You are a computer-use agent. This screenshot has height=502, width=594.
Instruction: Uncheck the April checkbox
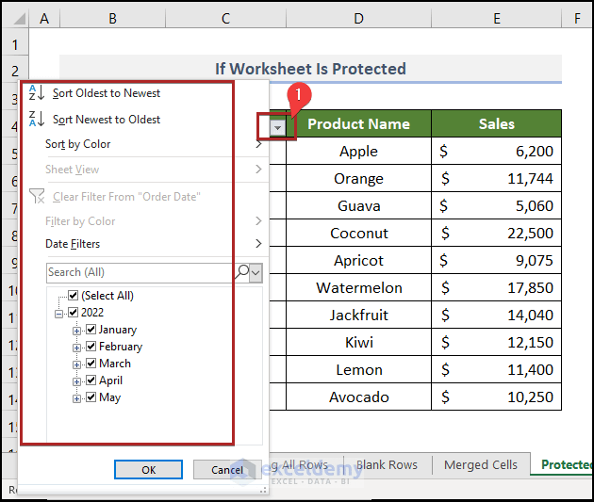pyautogui.click(x=91, y=381)
